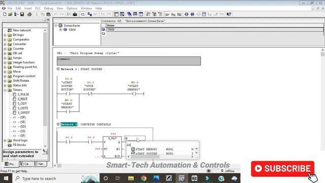Select the --(SD) timer coil
Screen dimensions: 325x183
pyautogui.click(x=21, y=127)
